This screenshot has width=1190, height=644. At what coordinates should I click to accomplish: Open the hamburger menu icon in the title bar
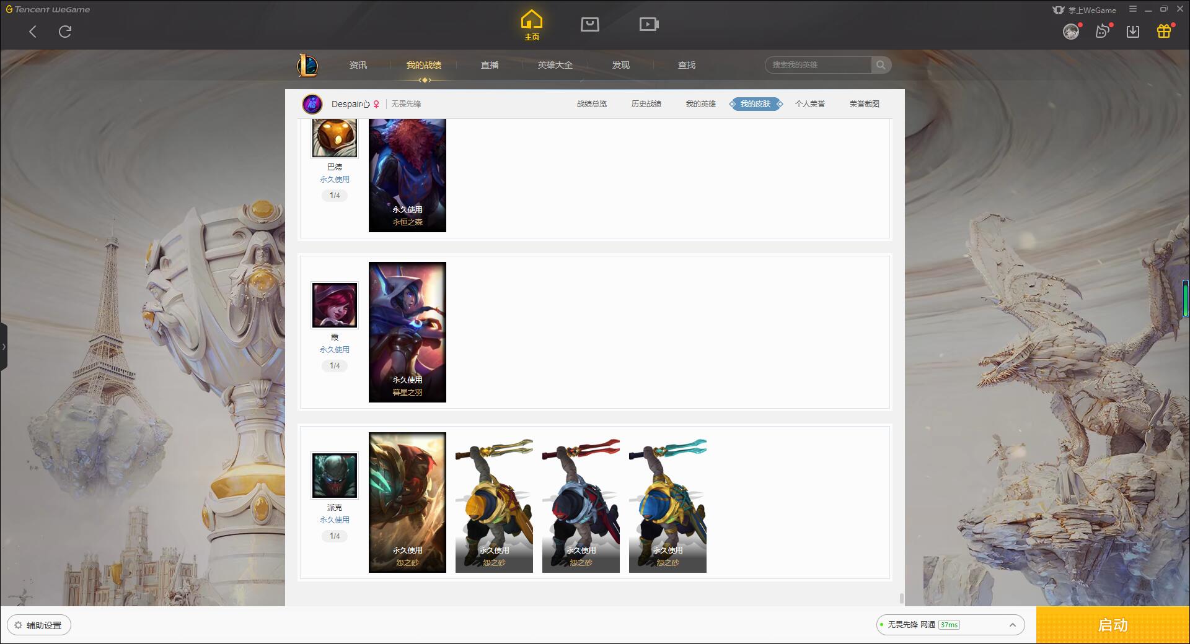(1133, 9)
